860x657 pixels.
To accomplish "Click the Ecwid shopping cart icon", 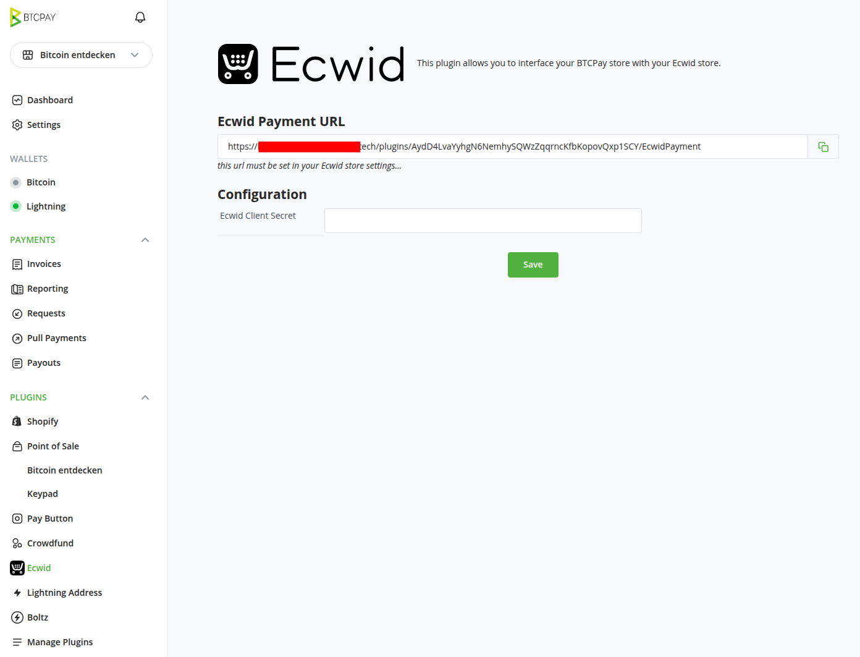I will pyautogui.click(x=17, y=567).
